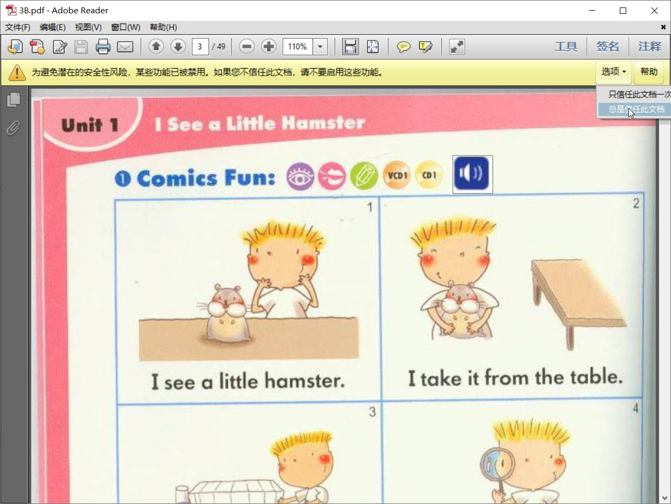Toggle fit one full page view
671x504 pixels.
(x=372, y=47)
